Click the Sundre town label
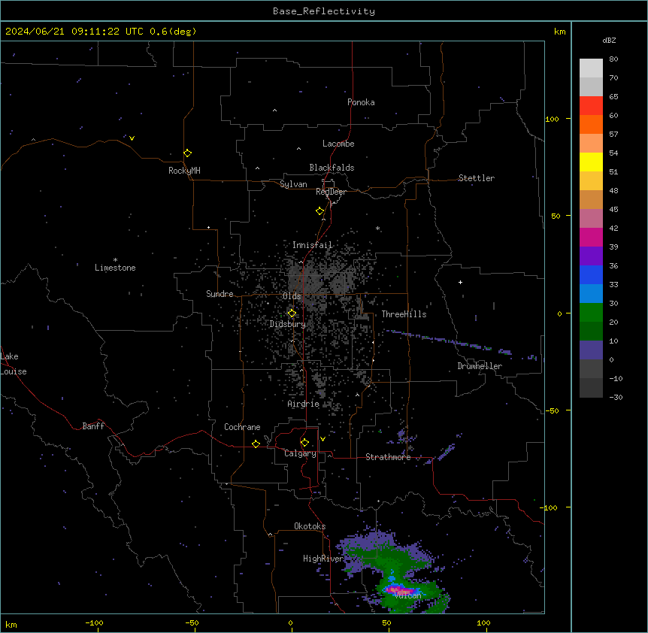 pyautogui.click(x=220, y=294)
